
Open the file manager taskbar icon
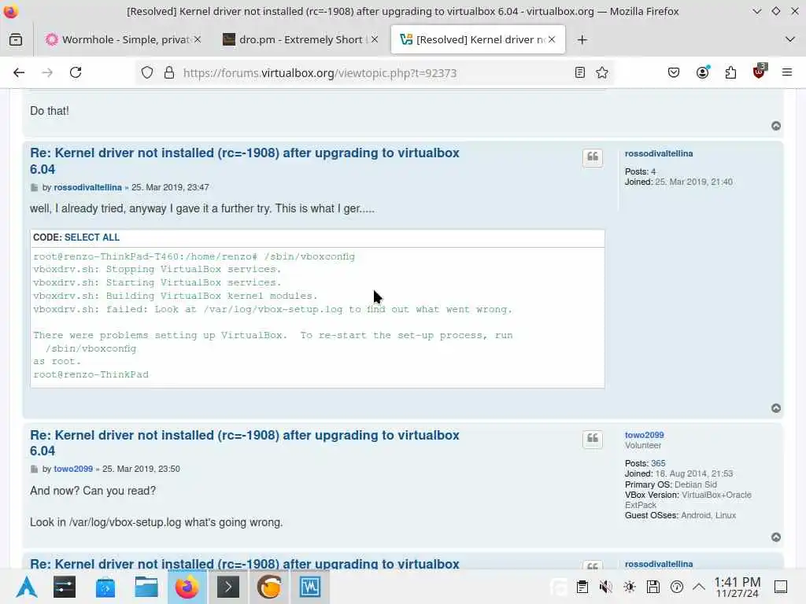(146, 587)
